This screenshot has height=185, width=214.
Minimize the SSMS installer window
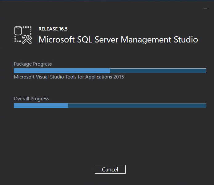[x=205, y=9]
